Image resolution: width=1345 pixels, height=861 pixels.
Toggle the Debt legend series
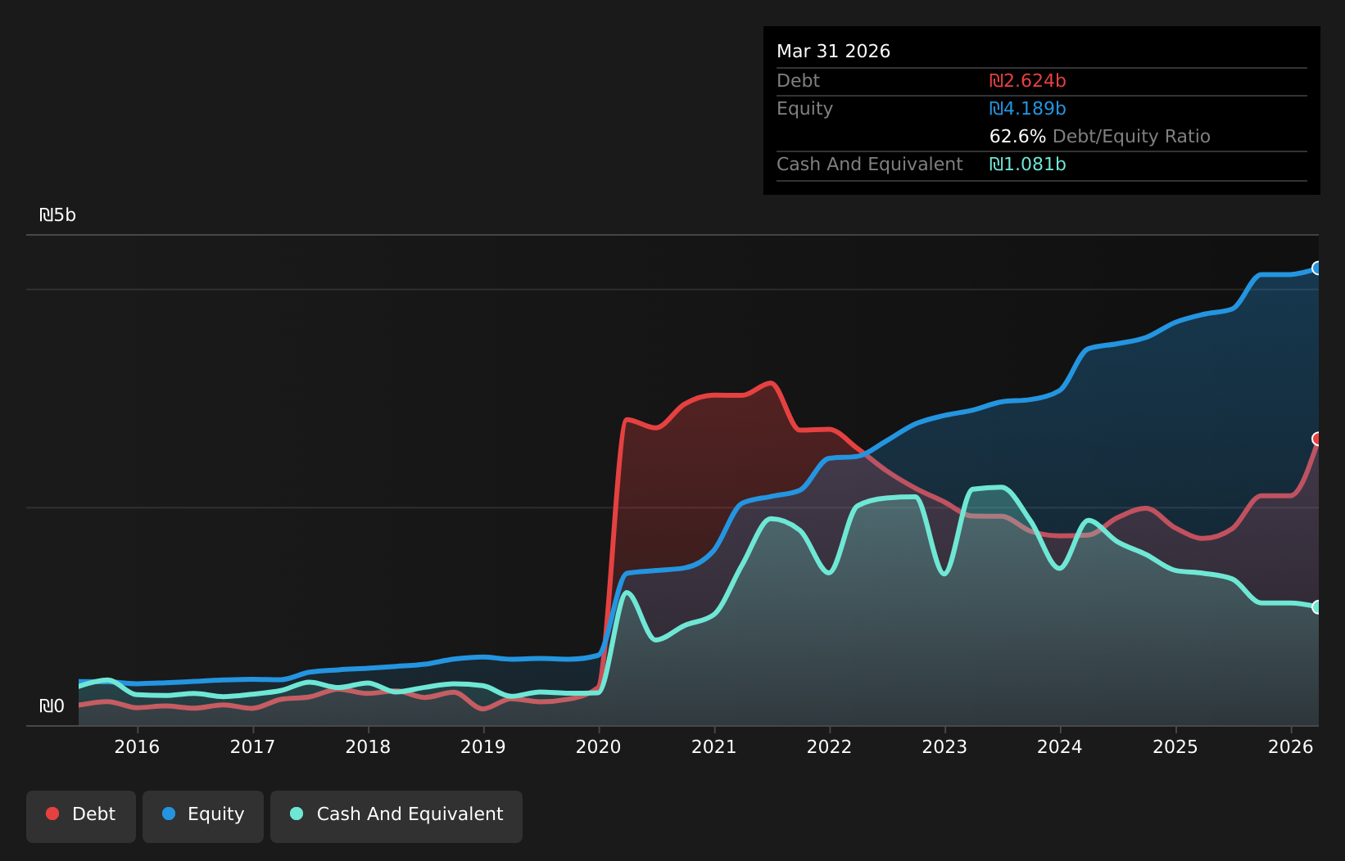tap(81, 816)
